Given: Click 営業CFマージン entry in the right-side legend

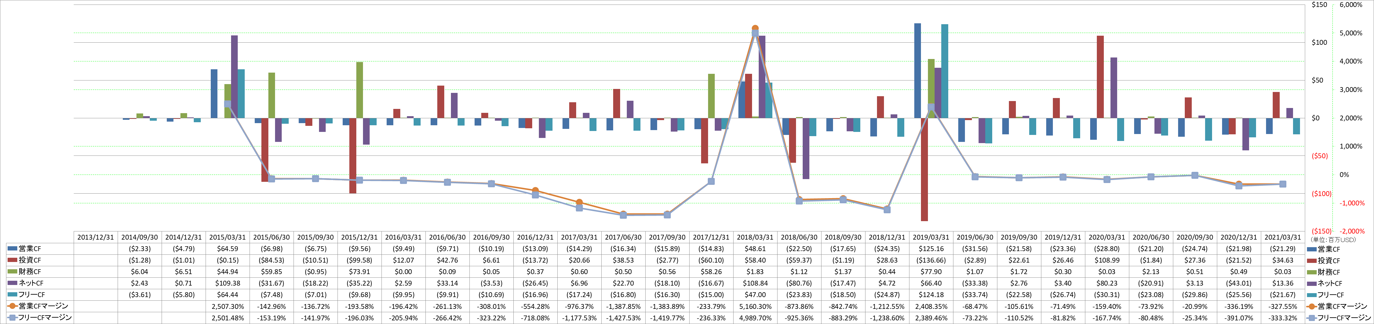Looking at the screenshot, I should pos(1337,306).
